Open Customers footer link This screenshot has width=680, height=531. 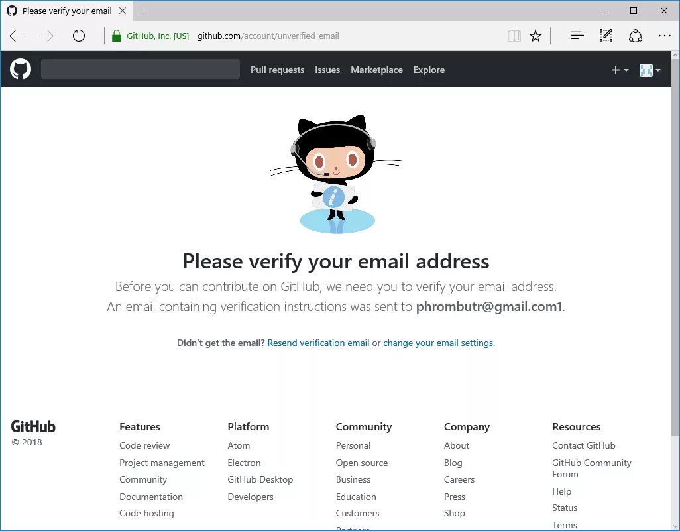(x=357, y=513)
